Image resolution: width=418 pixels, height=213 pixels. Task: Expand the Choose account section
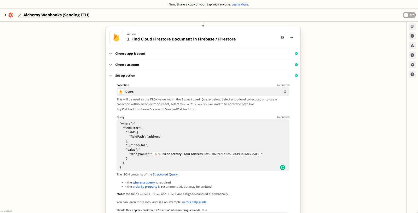pyautogui.click(x=127, y=65)
